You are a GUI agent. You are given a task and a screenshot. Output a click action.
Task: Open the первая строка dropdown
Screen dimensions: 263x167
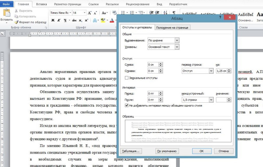pyautogui.click(x=211, y=71)
